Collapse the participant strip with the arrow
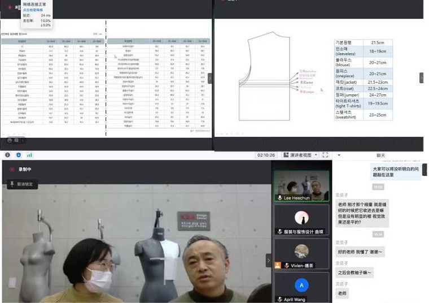Screen dimensions: 429x303 (x=268, y=260)
